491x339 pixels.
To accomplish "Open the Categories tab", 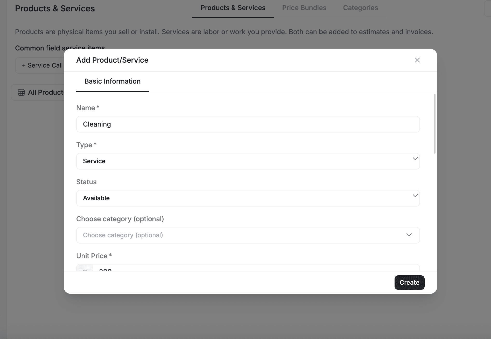I will [x=360, y=8].
